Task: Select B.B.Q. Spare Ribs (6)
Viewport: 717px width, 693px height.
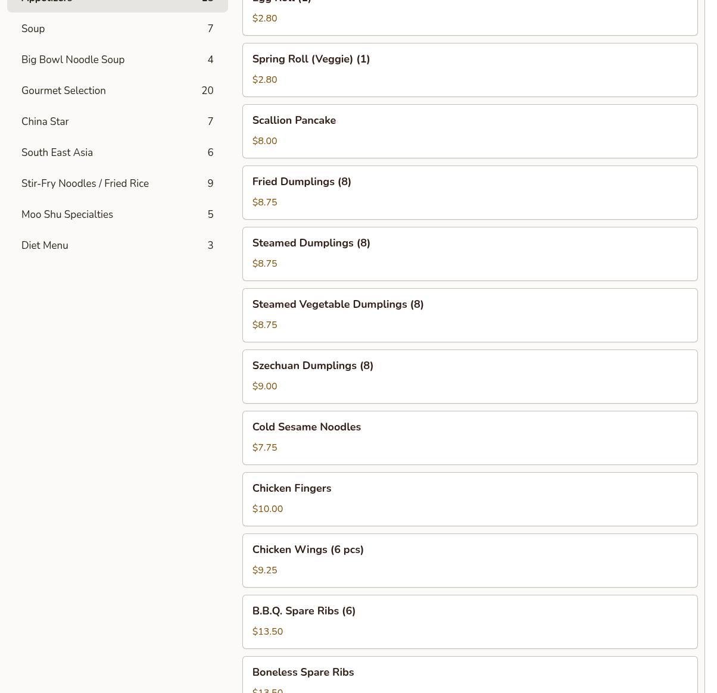Action: pyautogui.click(x=469, y=622)
